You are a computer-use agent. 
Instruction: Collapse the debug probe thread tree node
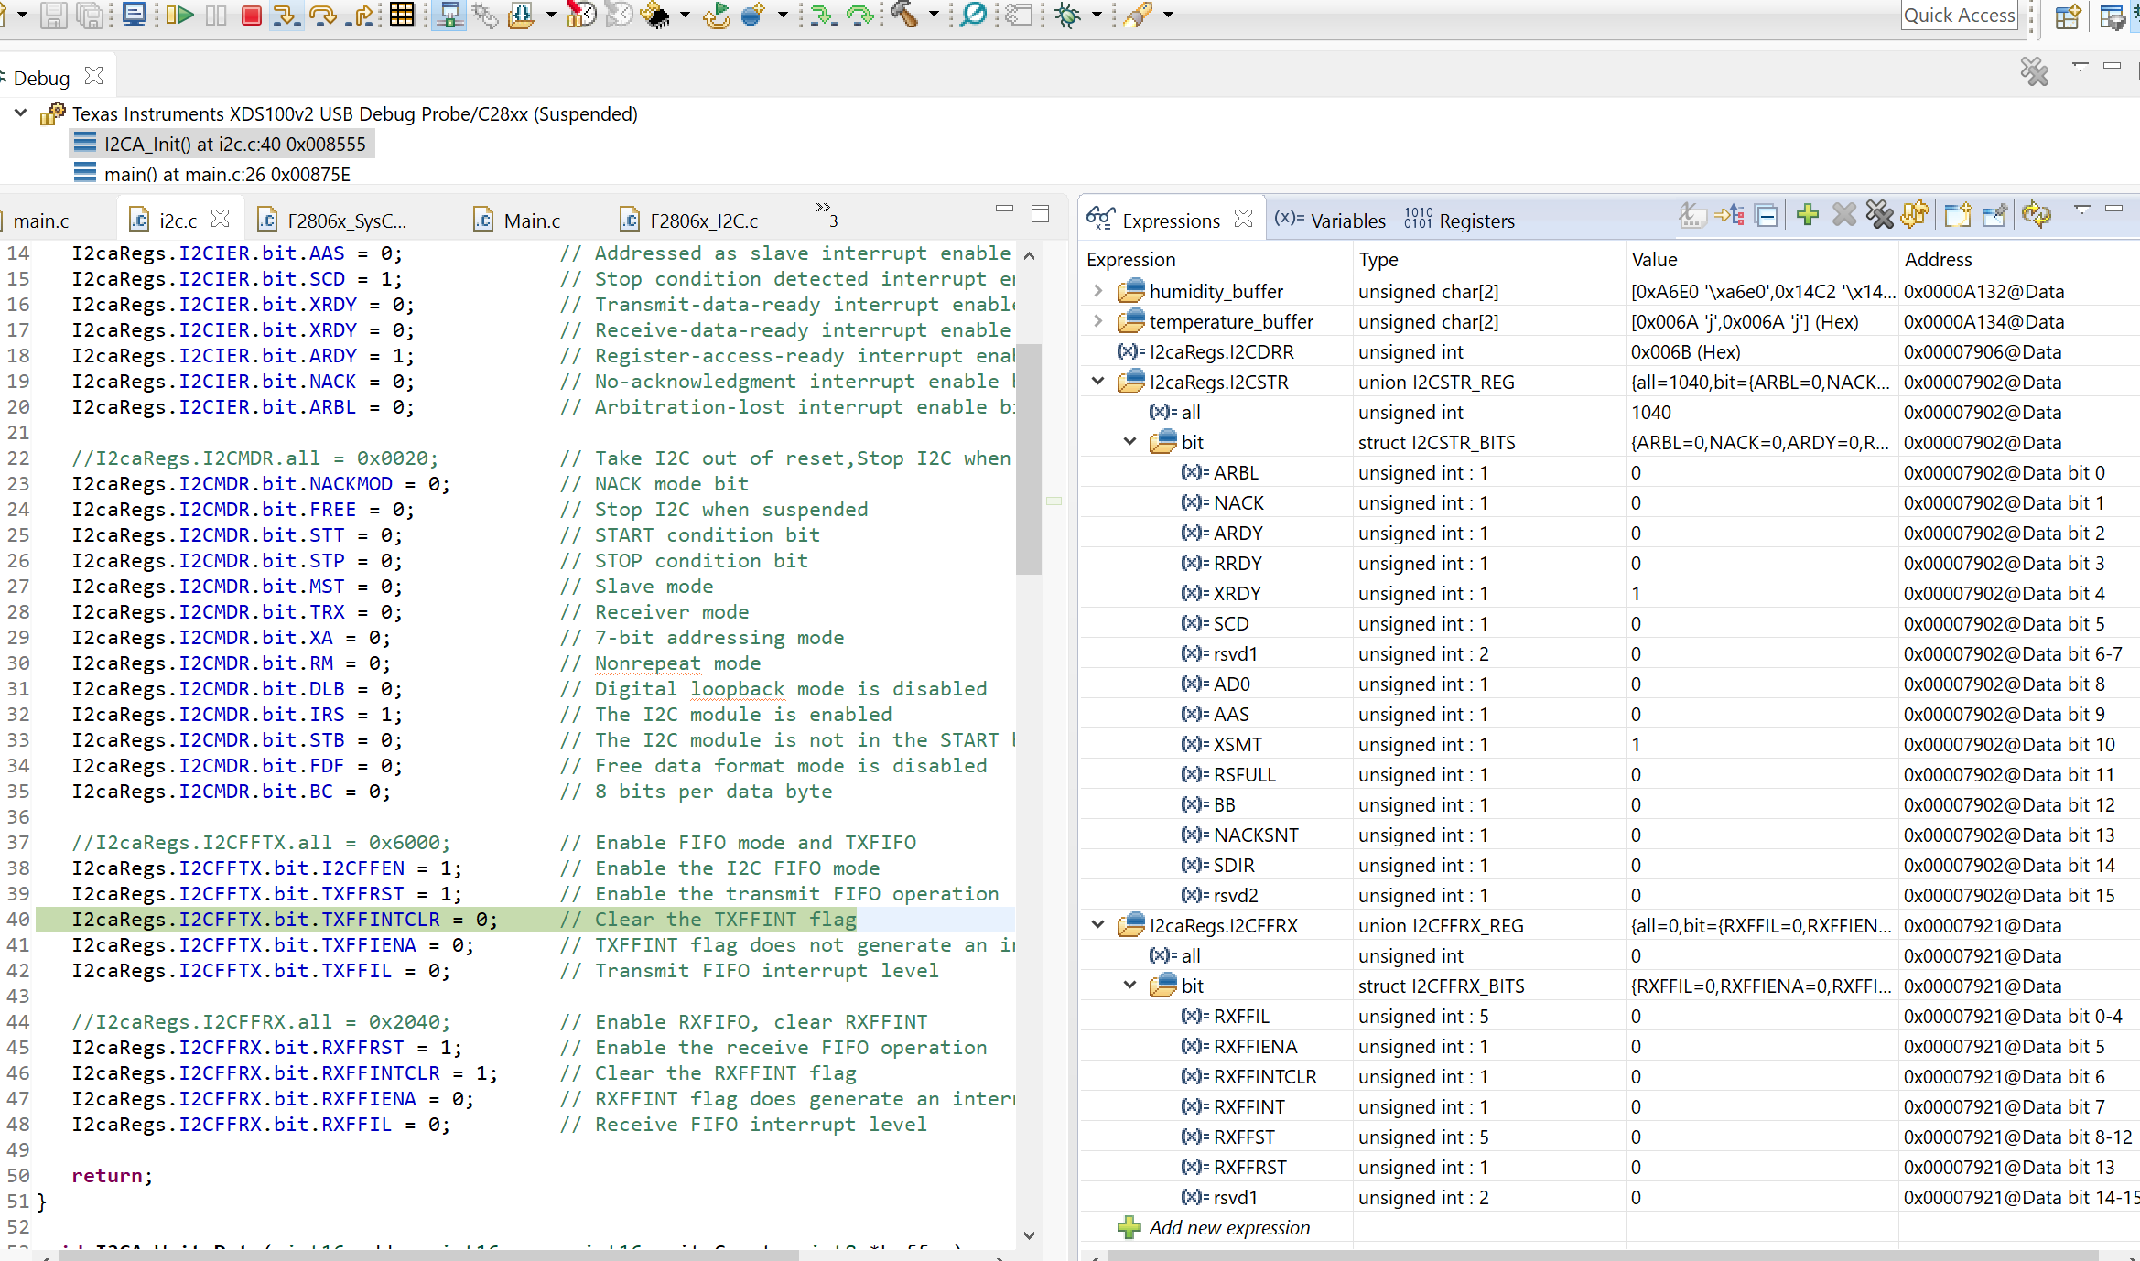coord(20,113)
